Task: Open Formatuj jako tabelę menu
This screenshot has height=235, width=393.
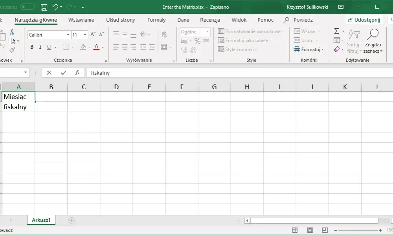Action: coord(244,40)
